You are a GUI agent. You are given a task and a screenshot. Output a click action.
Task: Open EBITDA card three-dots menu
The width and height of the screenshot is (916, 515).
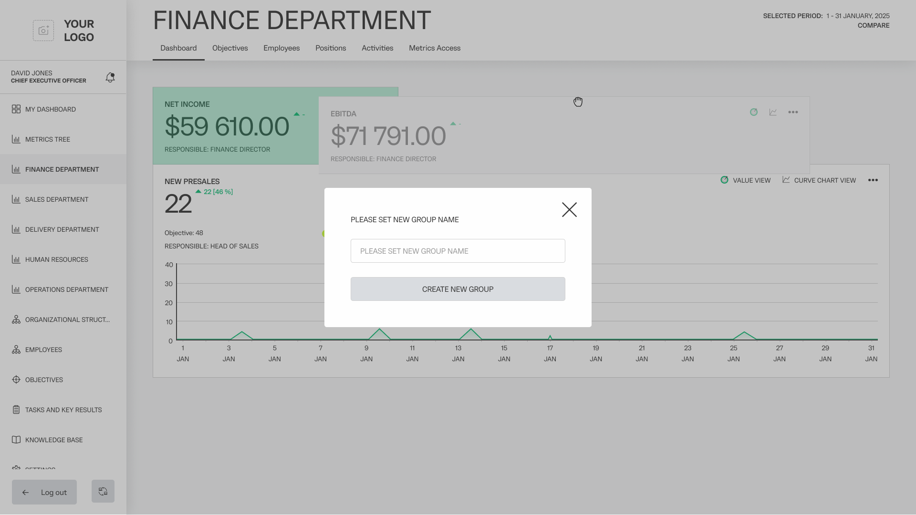(x=793, y=112)
